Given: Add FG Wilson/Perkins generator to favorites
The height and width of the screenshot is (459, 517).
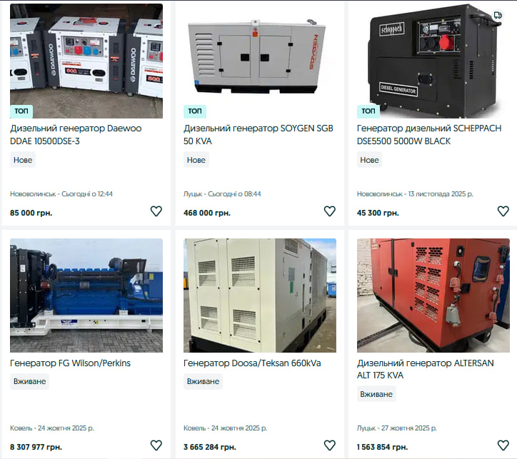Looking at the screenshot, I should pyautogui.click(x=156, y=445).
